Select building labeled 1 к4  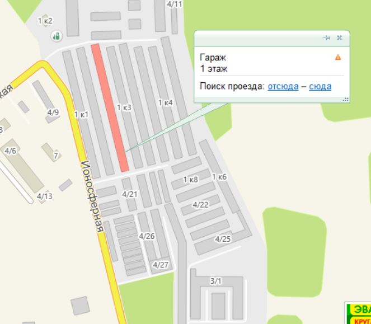pyautogui.click(x=166, y=103)
